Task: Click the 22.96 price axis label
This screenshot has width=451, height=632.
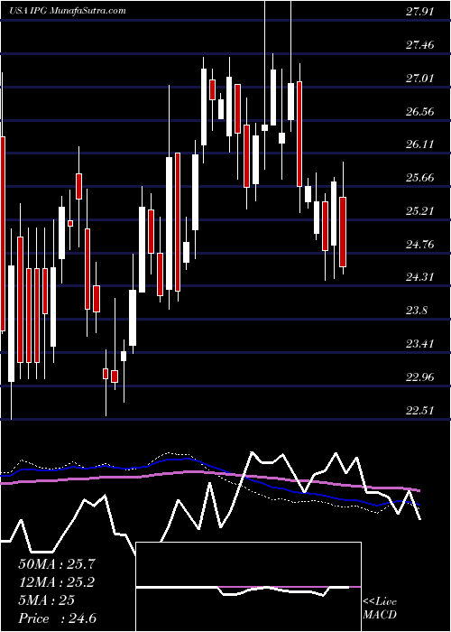Action: point(420,377)
